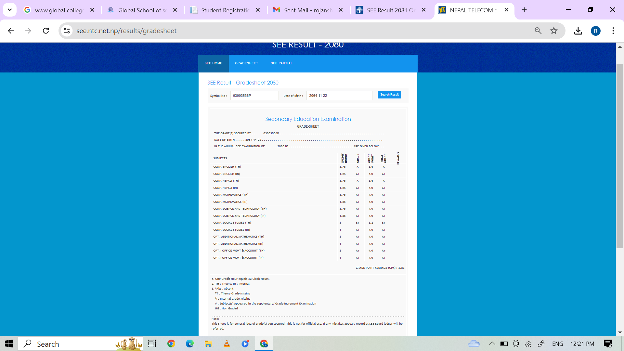Image resolution: width=624 pixels, height=351 pixels.
Task: Click the page vertical scrollbar
Action: pyautogui.click(x=620, y=156)
